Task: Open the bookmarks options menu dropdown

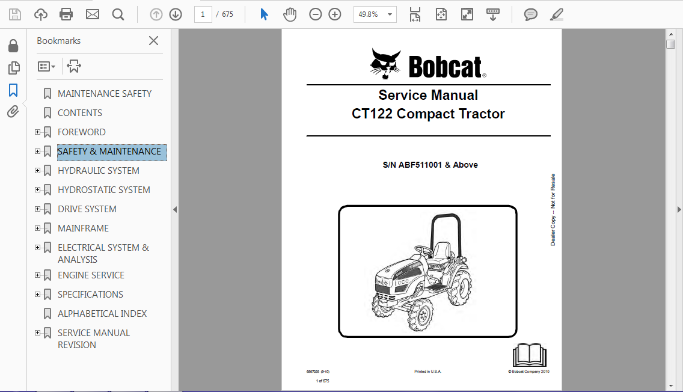Action: pos(47,67)
